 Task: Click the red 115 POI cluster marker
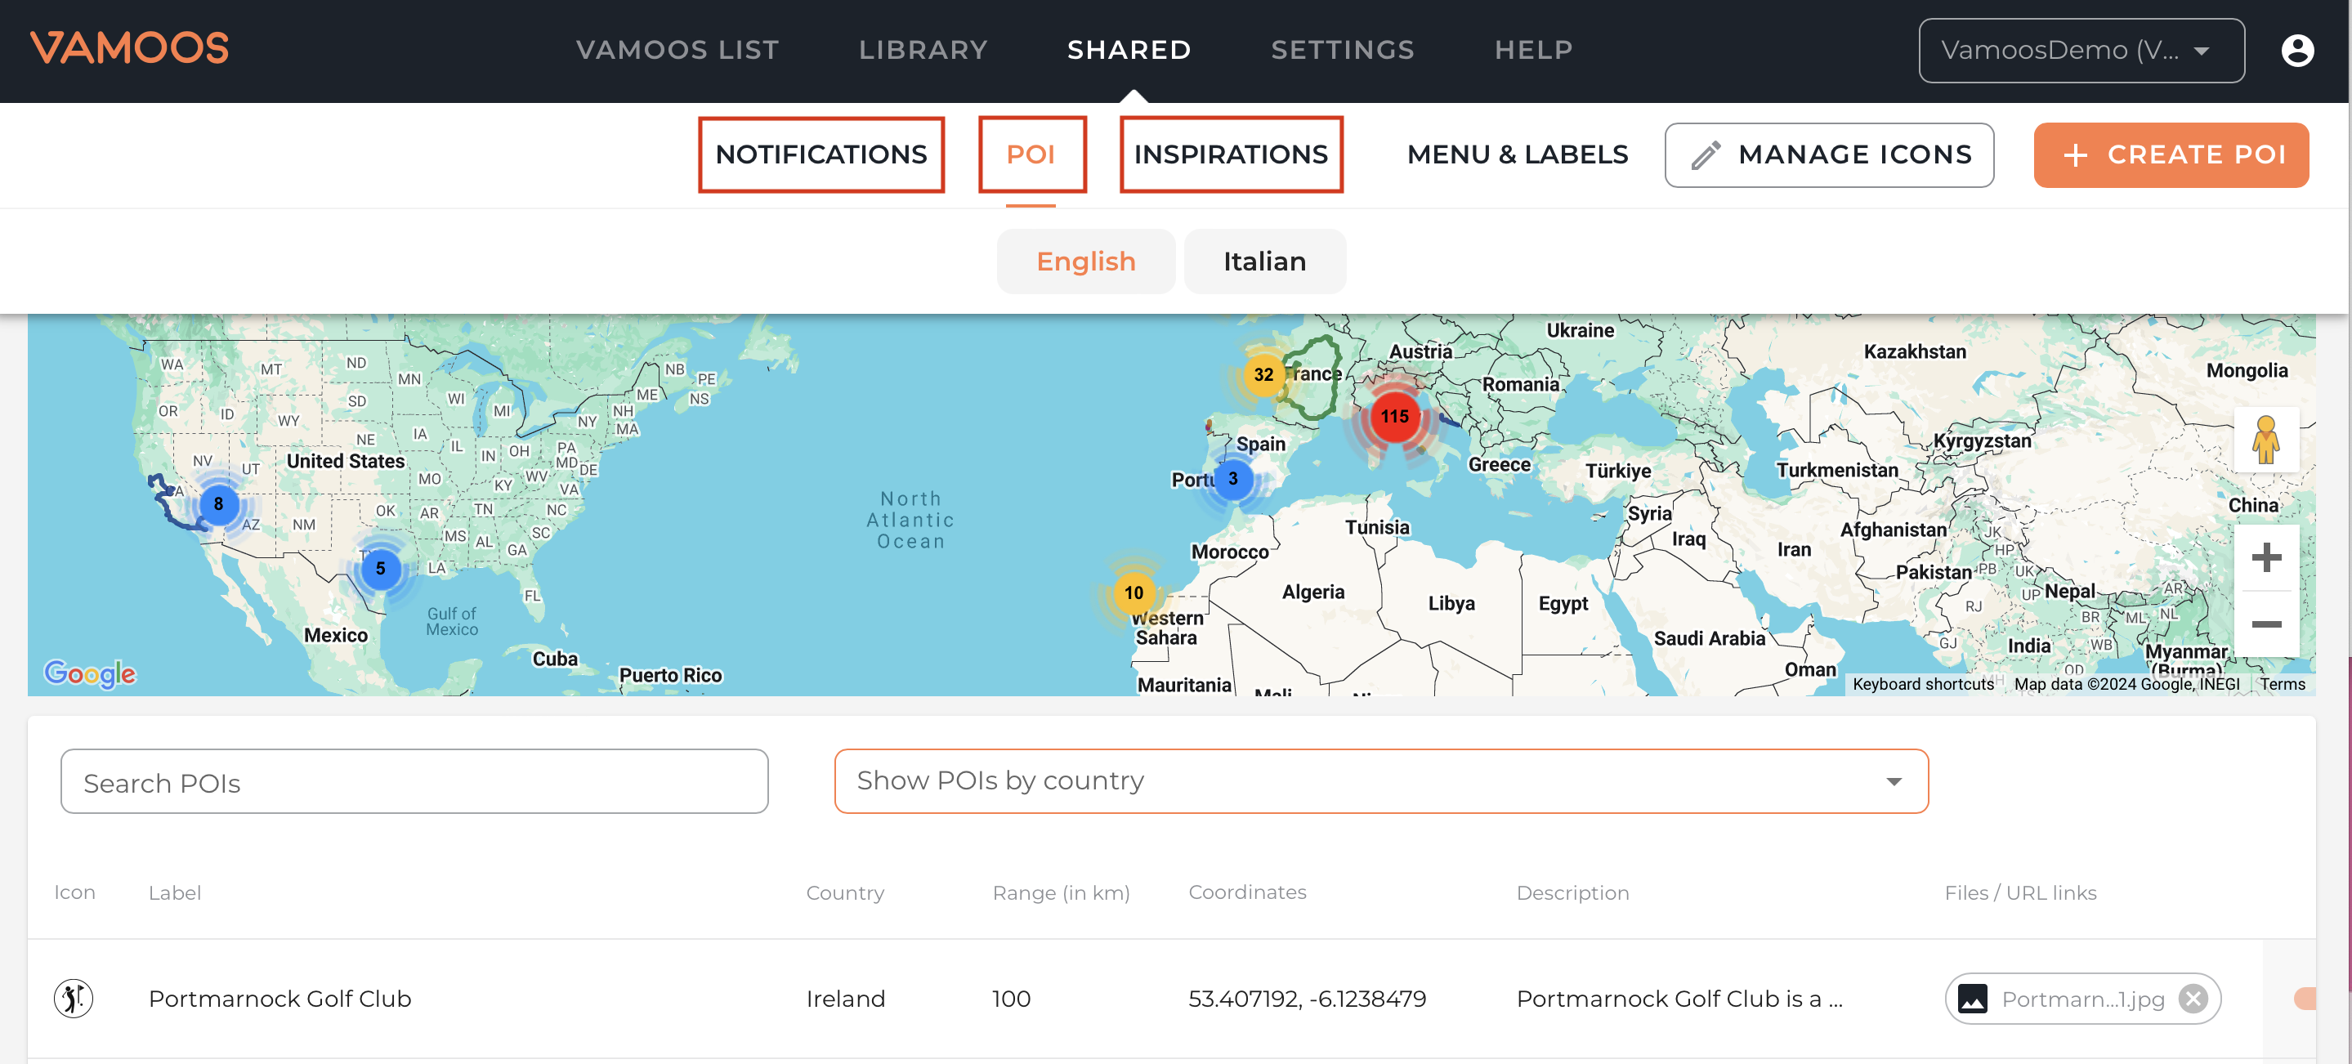[x=1393, y=418]
